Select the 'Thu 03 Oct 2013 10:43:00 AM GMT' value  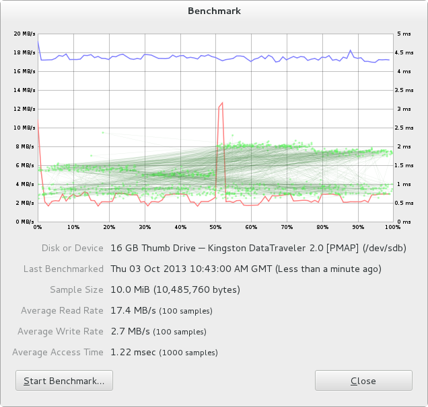[191, 269]
